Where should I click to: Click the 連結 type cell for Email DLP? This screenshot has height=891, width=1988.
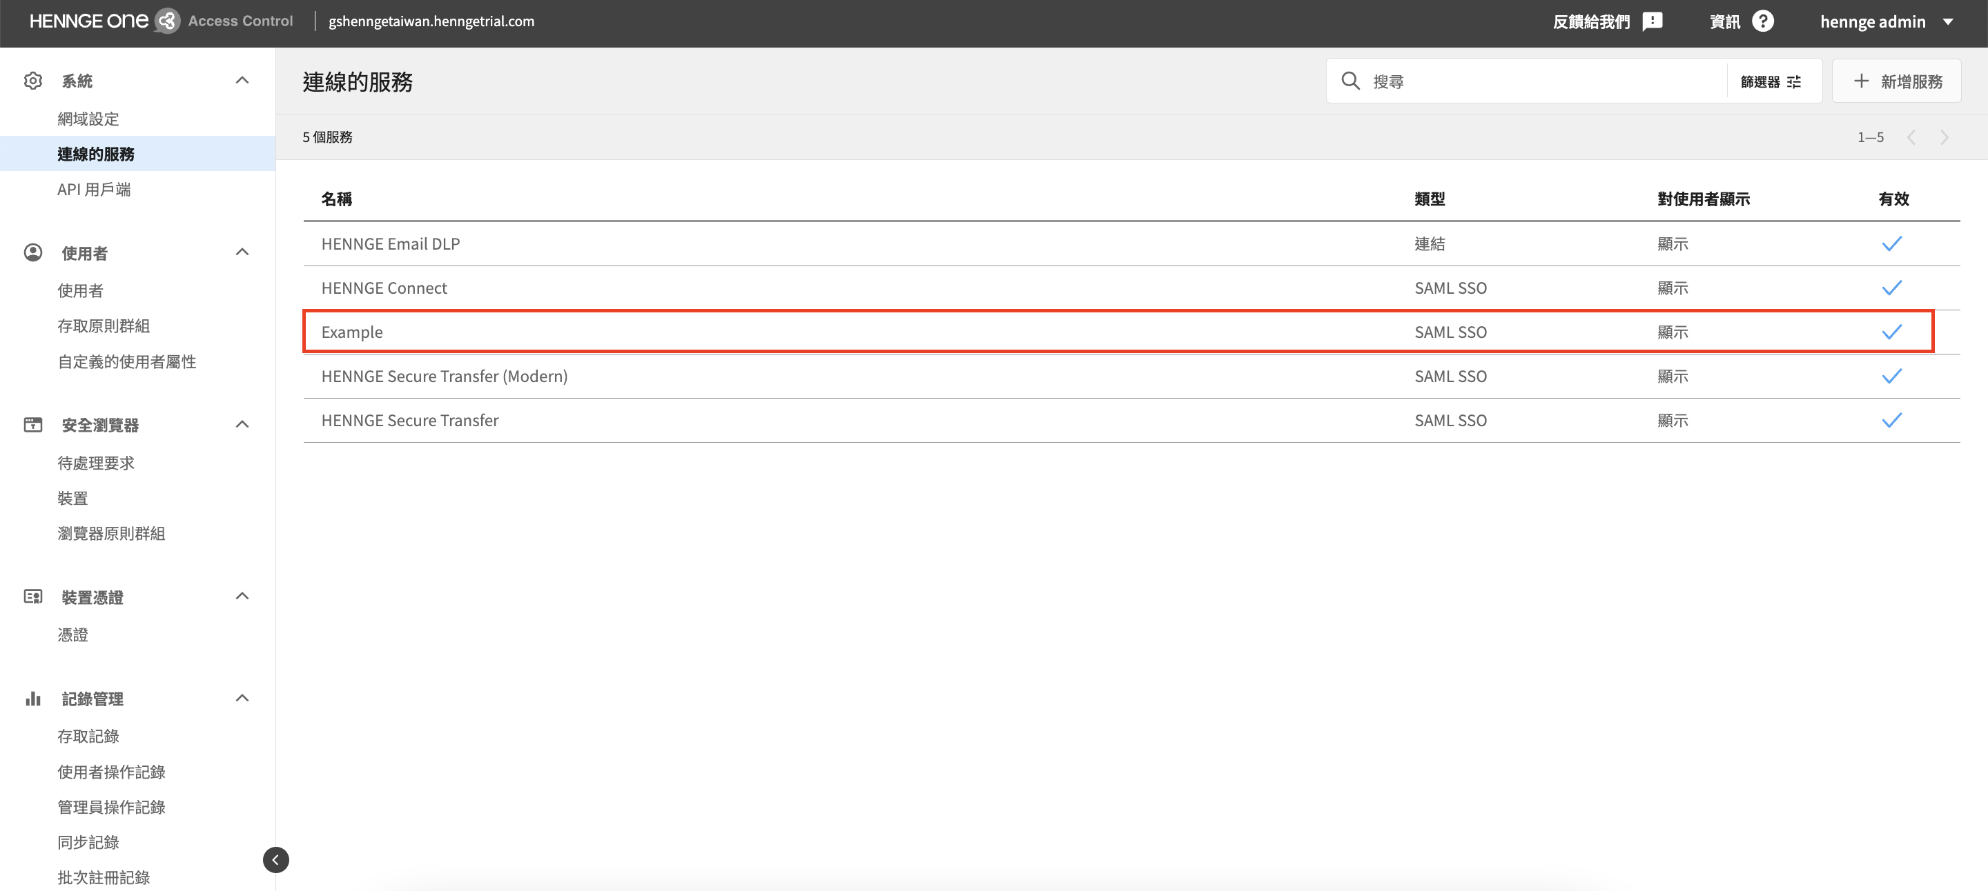pos(1430,243)
